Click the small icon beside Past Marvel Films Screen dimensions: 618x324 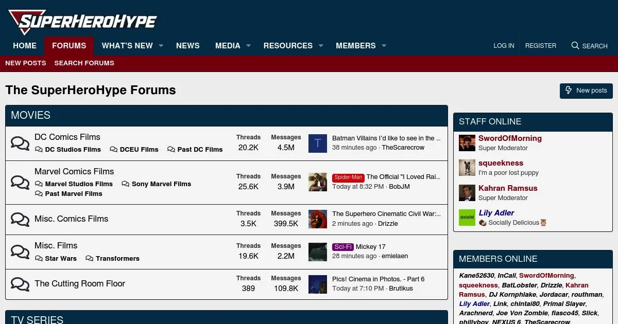pyautogui.click(x=39, y=194)
